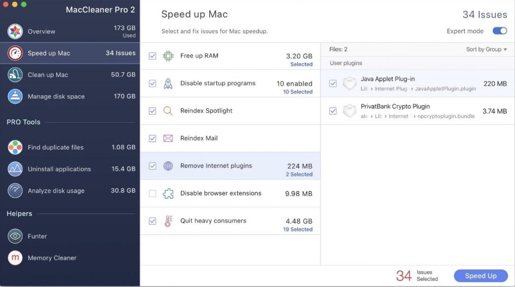The image size is (515, 287).
Task: Click the Uninstall applications icon
Action: coord(15,169)
